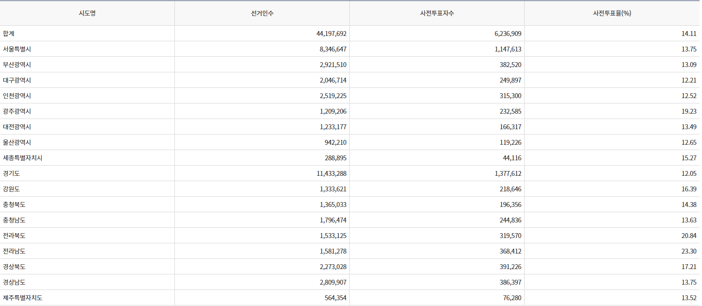The height and width of the screenshot is (306, 702).
Task: Select the 합계 row label
Action: coord(9,34)
